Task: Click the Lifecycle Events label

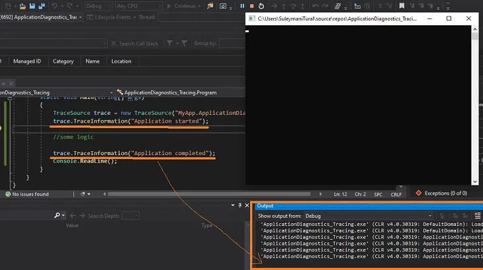Action: (x=112, y=17)
